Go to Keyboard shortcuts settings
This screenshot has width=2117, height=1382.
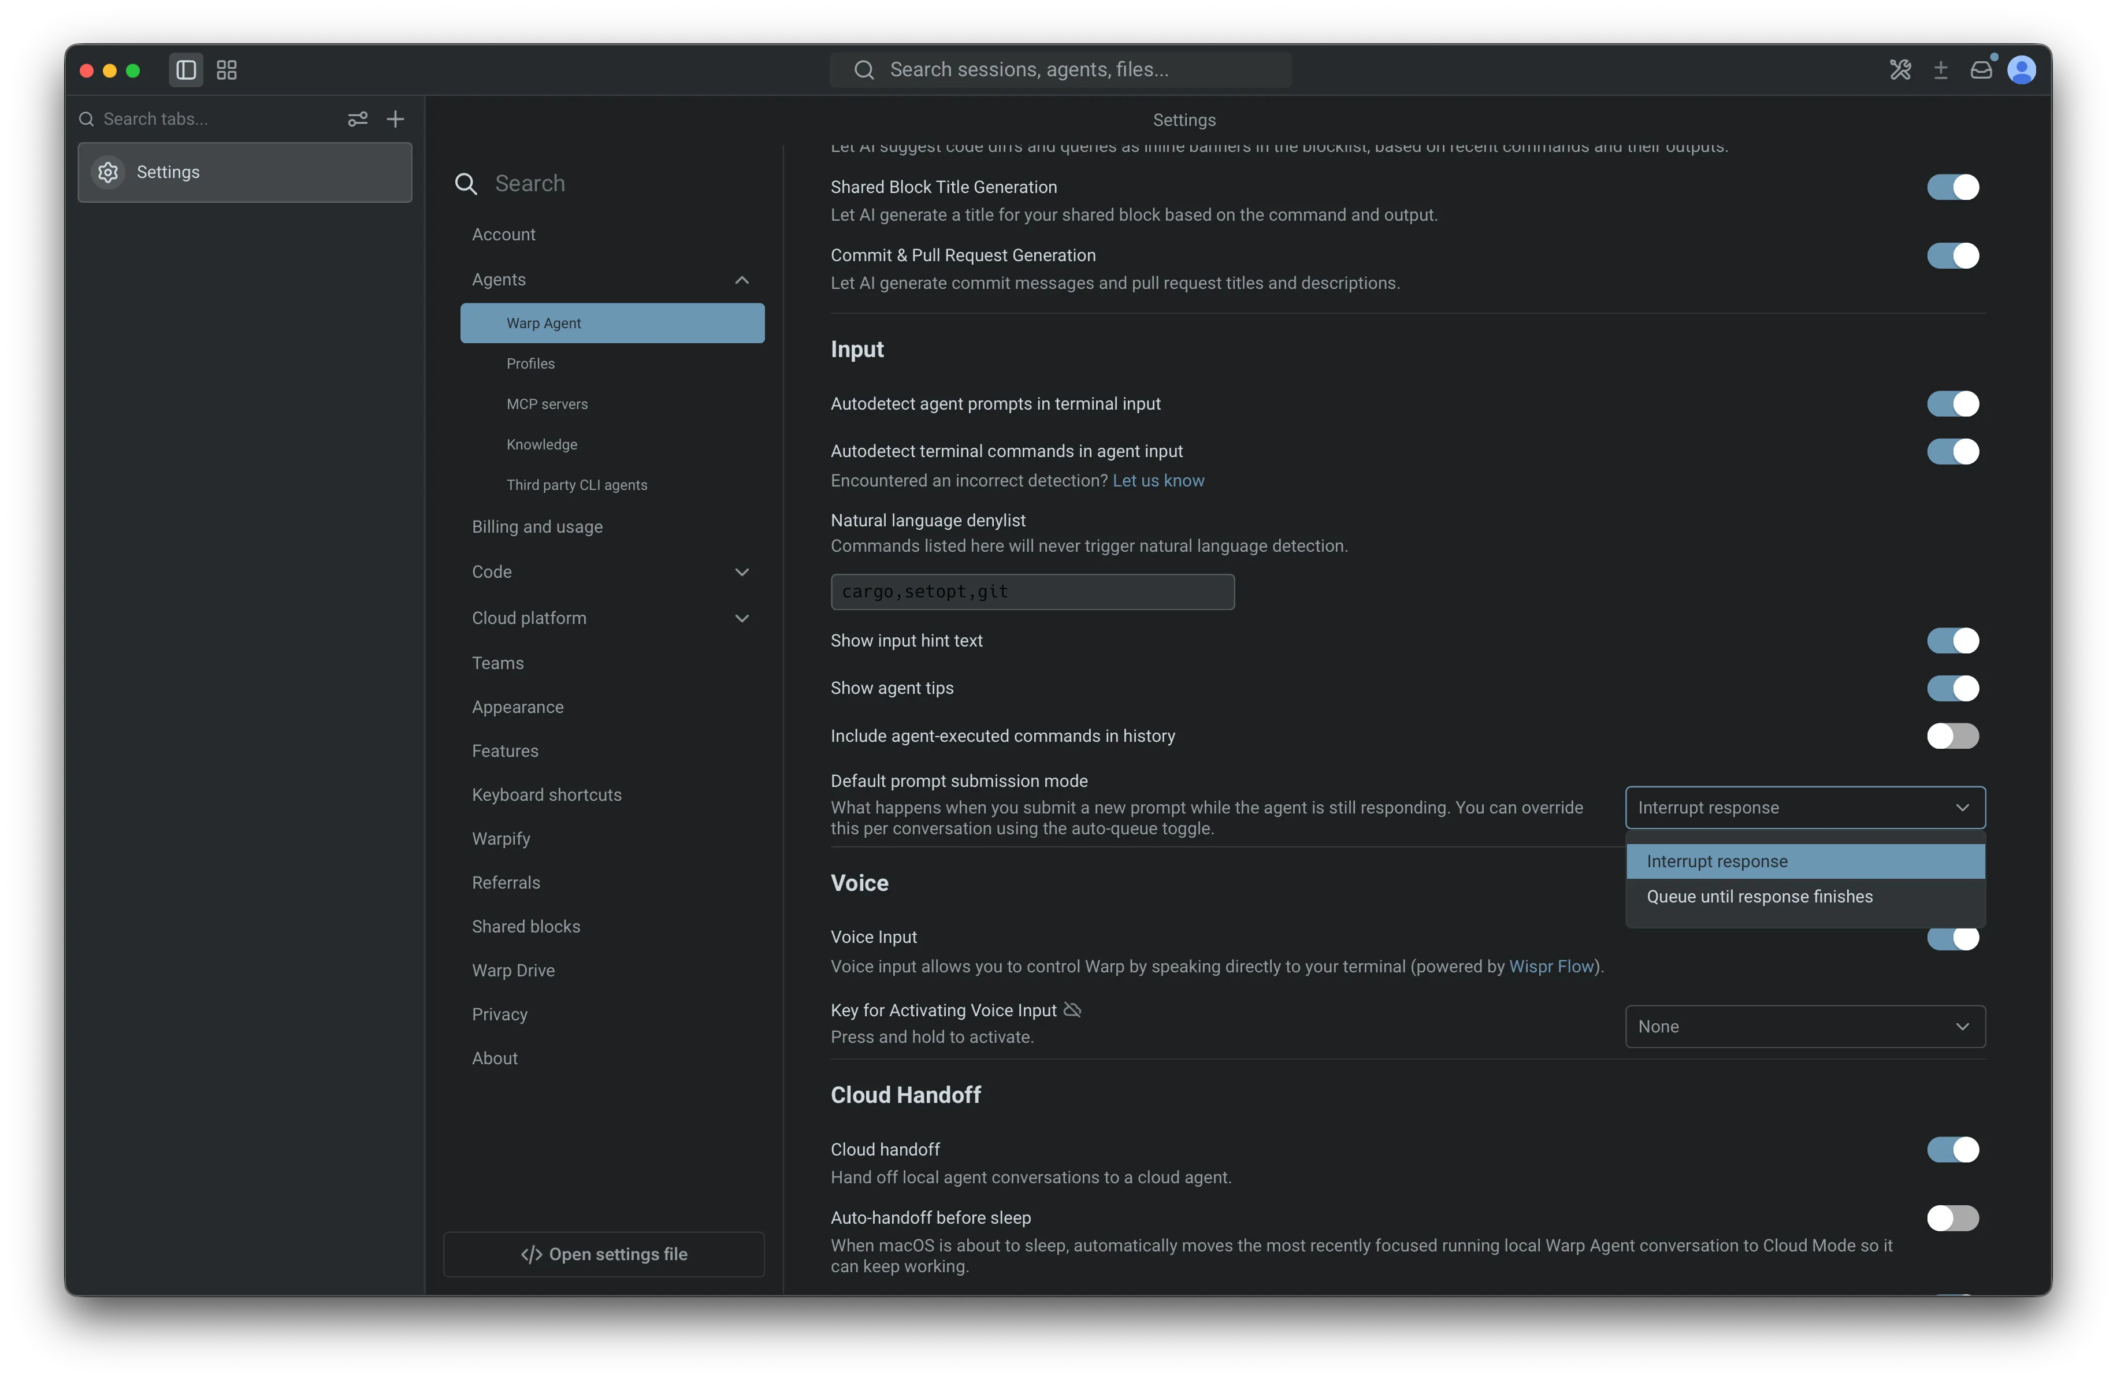click(546, 794)
